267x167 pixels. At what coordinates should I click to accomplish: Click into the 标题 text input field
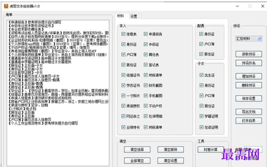(x=253, y=149)
